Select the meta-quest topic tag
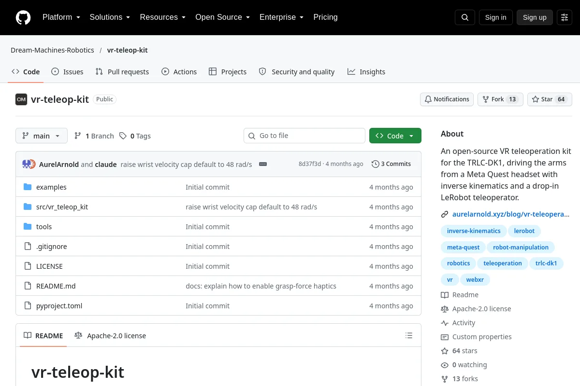This screenshot has height=386, width=580. 463,247
